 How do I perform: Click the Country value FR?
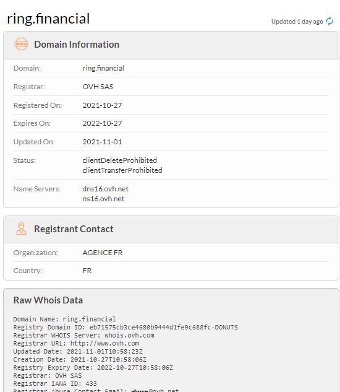[87, 271]
